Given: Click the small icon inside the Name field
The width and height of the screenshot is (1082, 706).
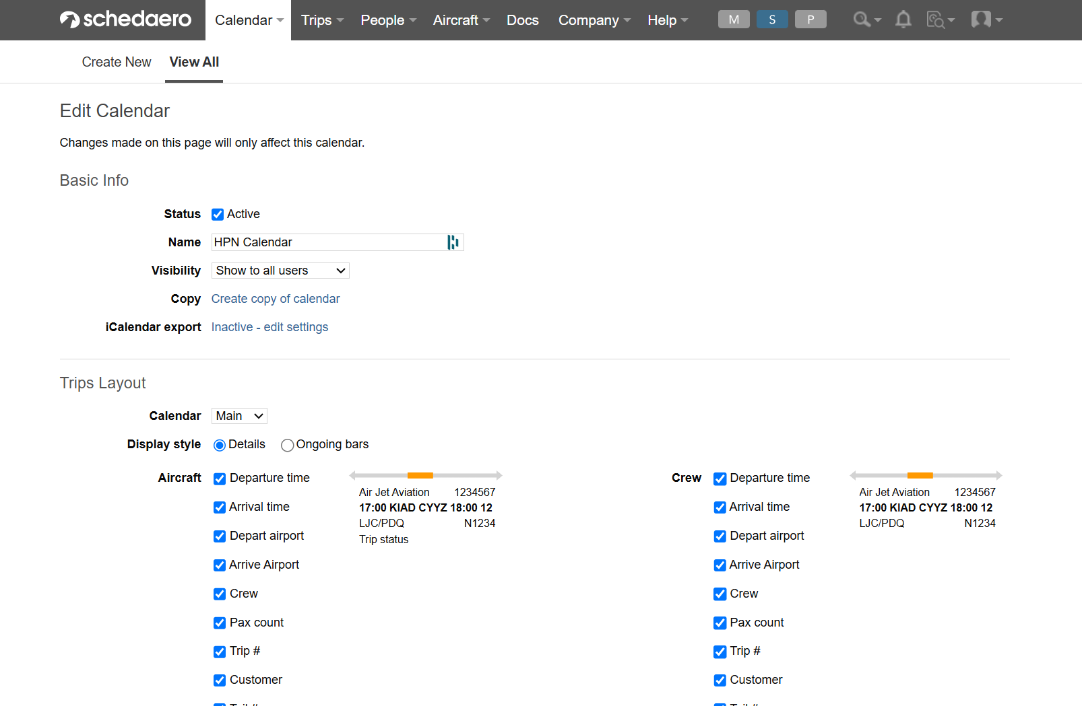Looking at the screenshot, I should pyautogui.click(x=453, y=242).
